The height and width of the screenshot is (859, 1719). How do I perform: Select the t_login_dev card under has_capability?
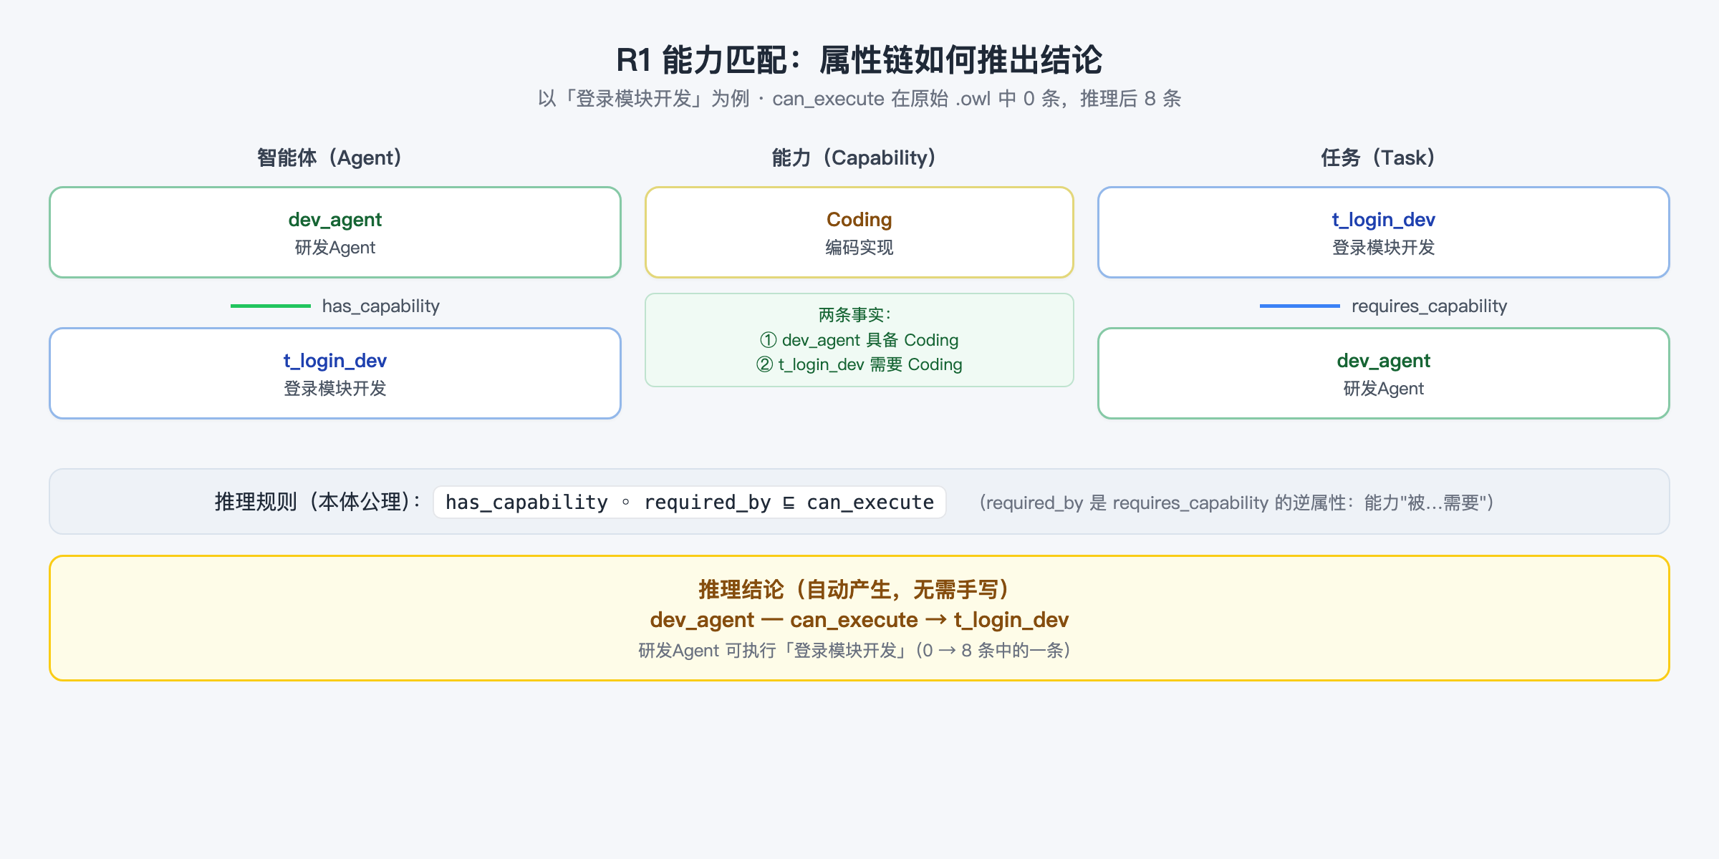334,374
